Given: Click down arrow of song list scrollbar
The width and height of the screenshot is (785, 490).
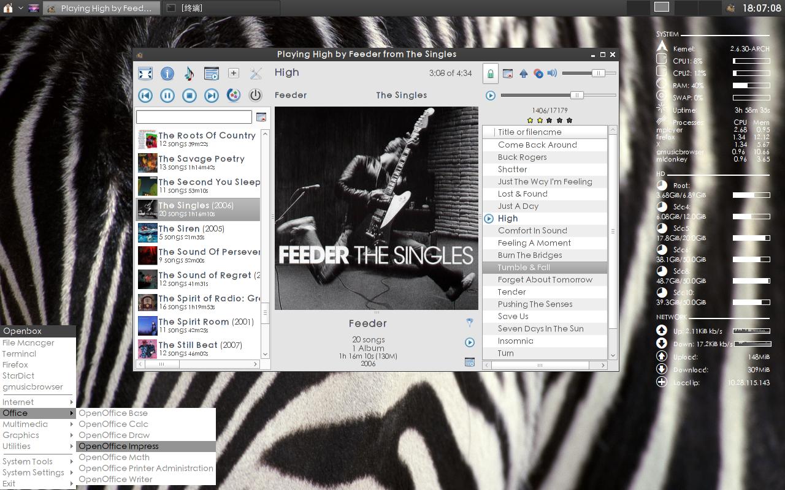Looking at the screenshot, I should coord(612,355).
